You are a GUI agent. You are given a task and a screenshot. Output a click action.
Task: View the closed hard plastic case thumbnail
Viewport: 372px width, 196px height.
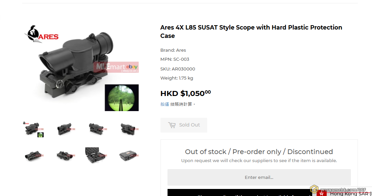[128, 155]
